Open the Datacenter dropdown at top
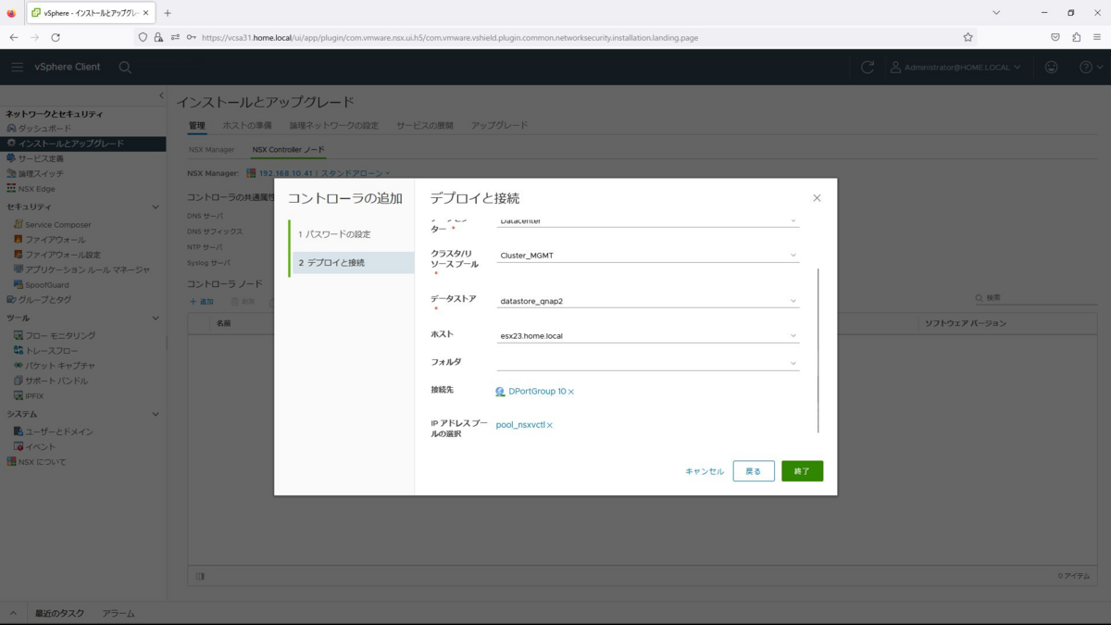 (647, 221)
